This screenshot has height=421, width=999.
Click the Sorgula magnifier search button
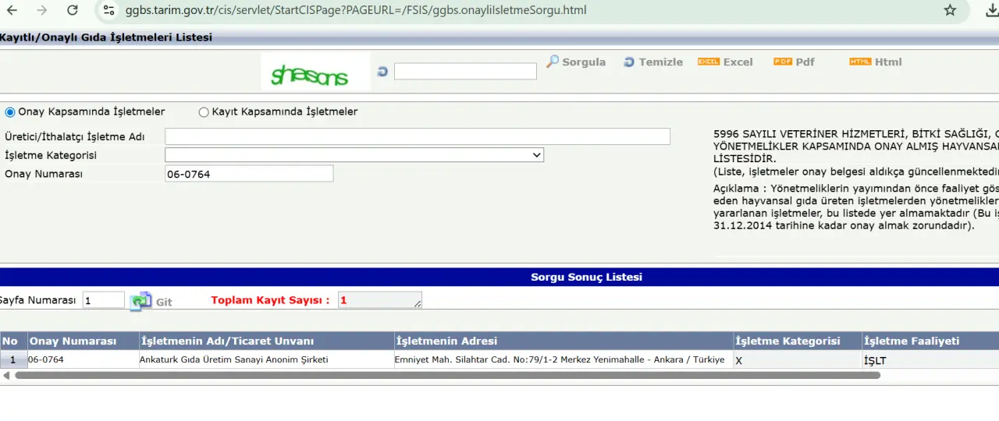point(576,62)
